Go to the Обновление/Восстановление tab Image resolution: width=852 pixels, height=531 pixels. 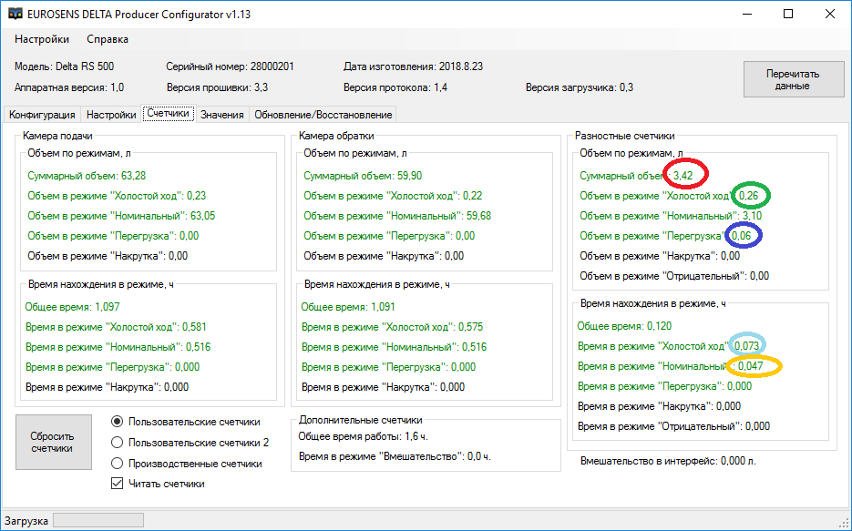point(323,115)
